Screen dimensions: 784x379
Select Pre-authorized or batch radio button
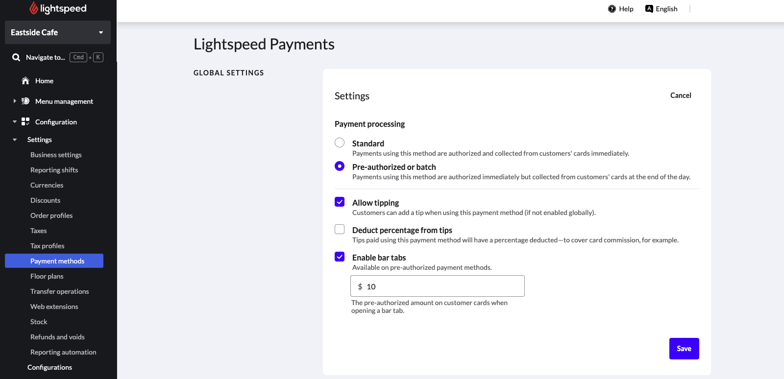point(340,166)
